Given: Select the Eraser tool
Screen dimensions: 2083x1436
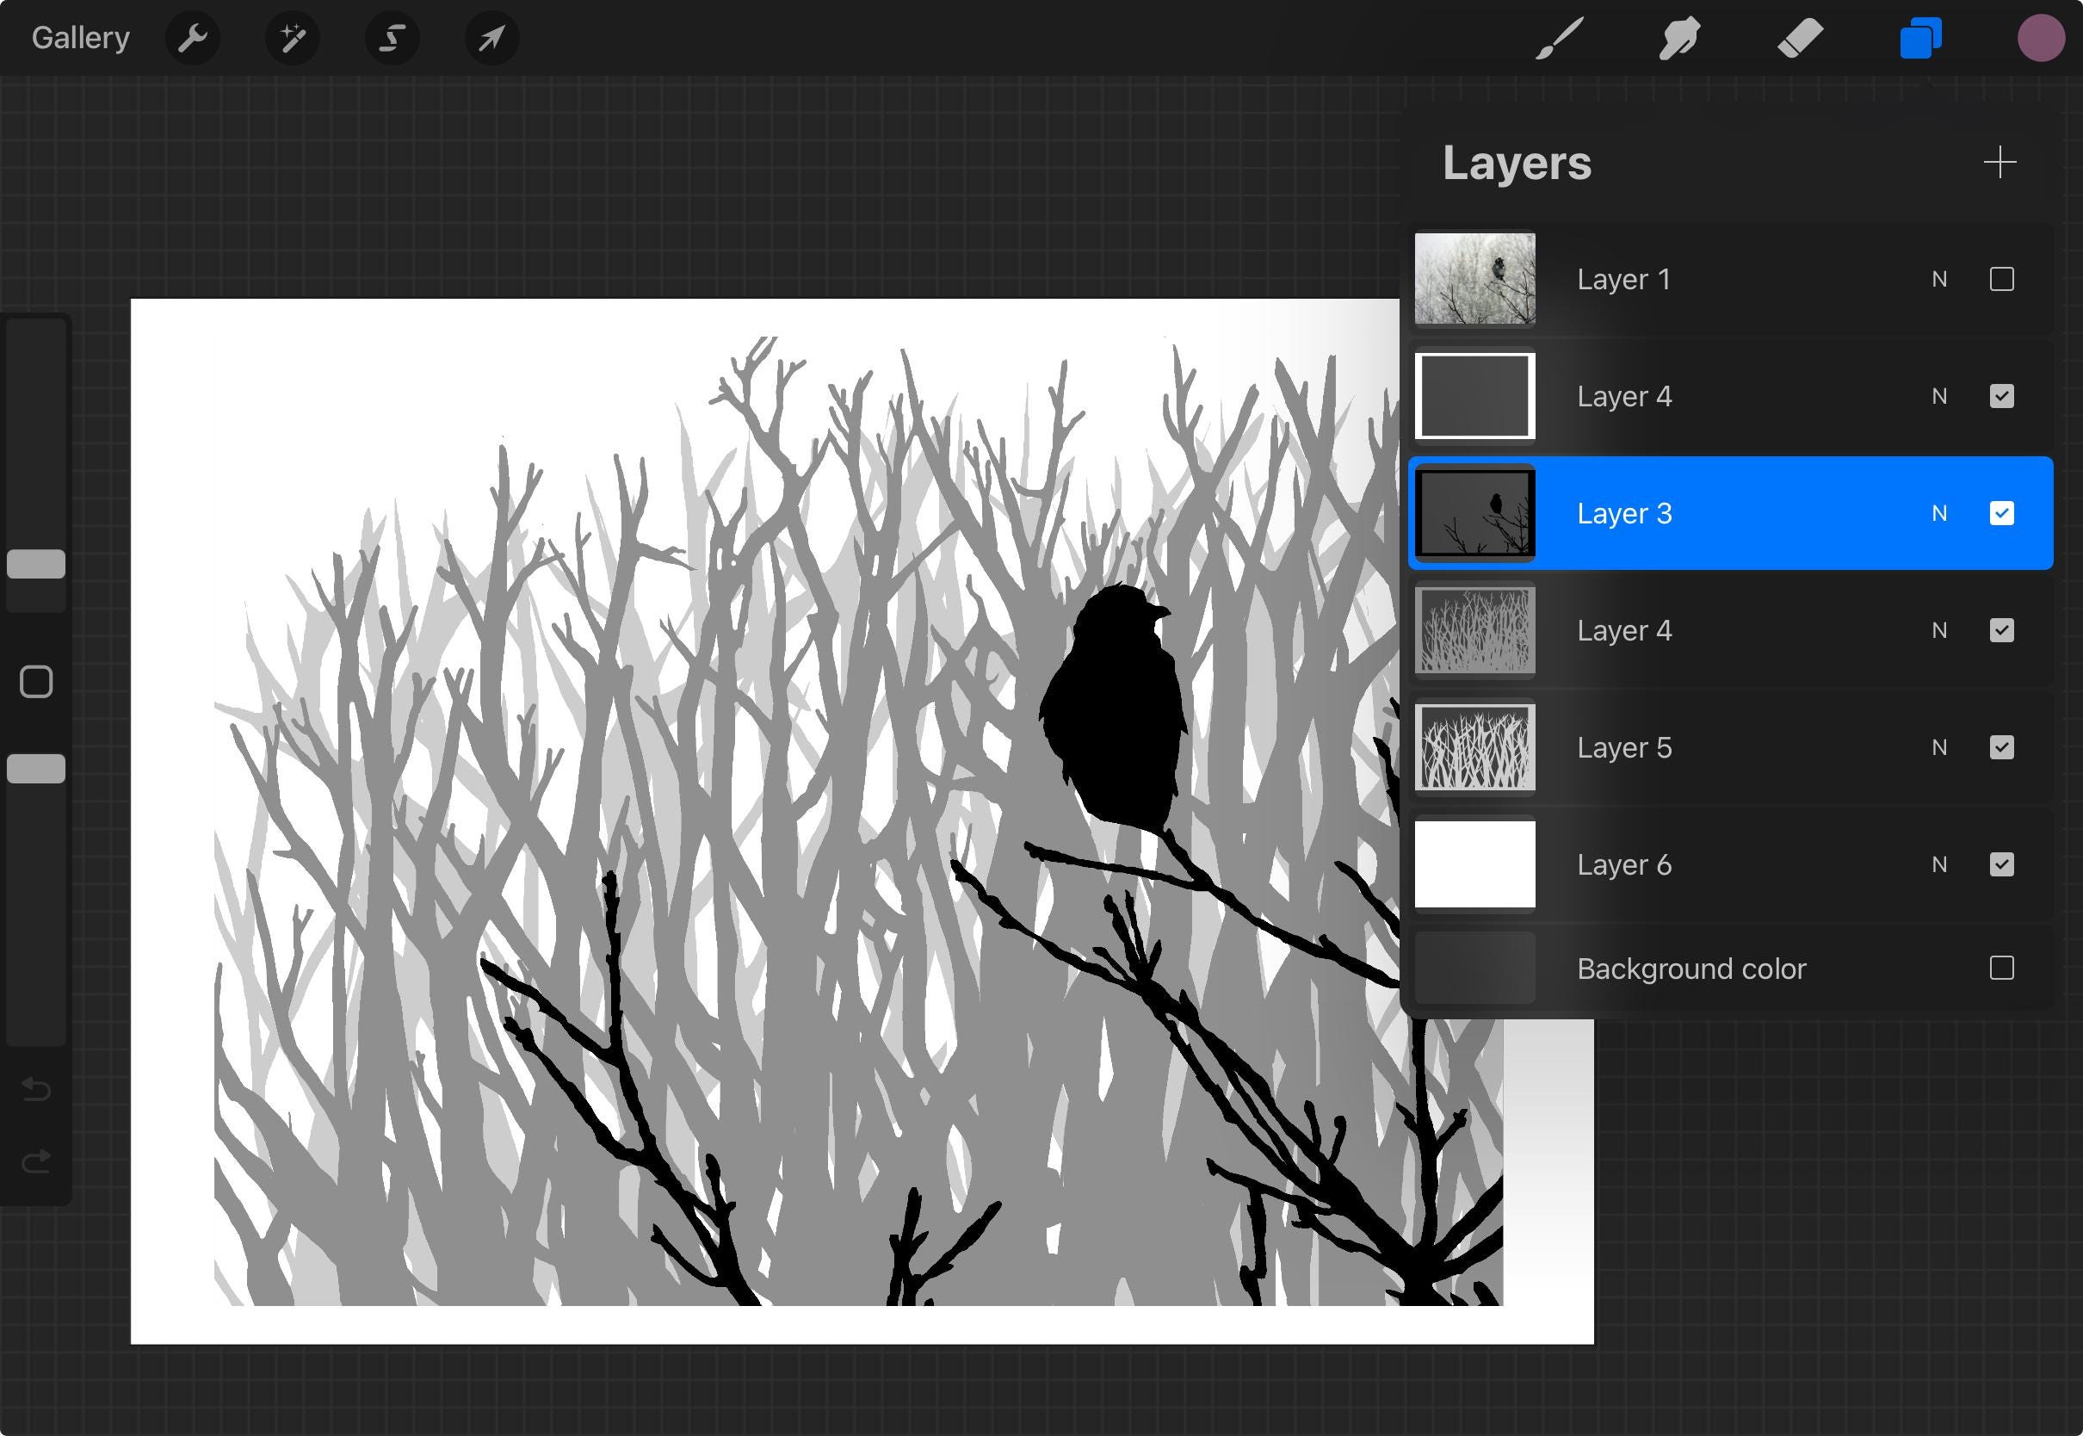Looking at the screenshot, I should (1800, 39).
